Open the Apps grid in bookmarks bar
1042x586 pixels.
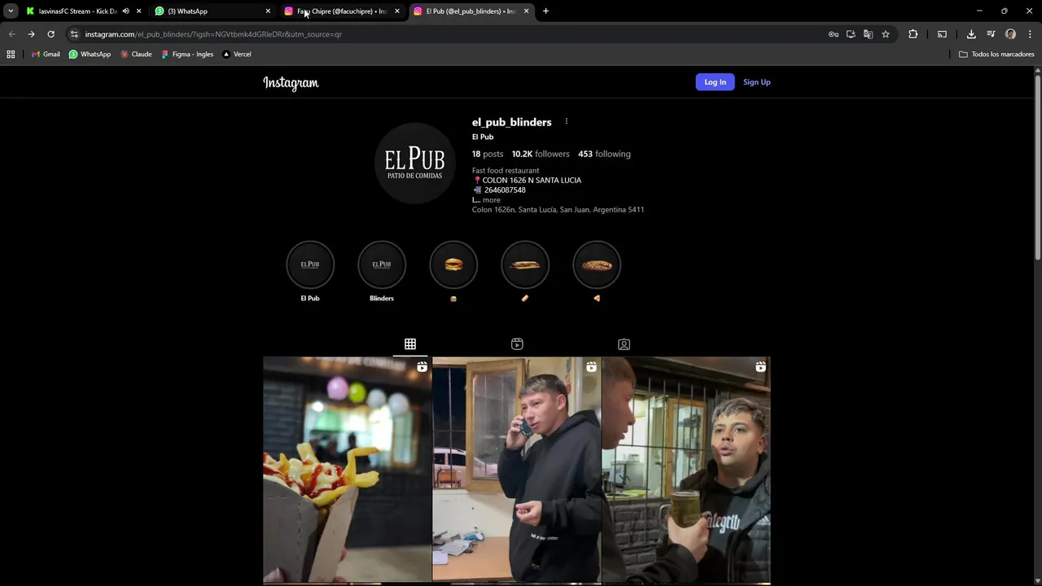[x=11, y=55]
